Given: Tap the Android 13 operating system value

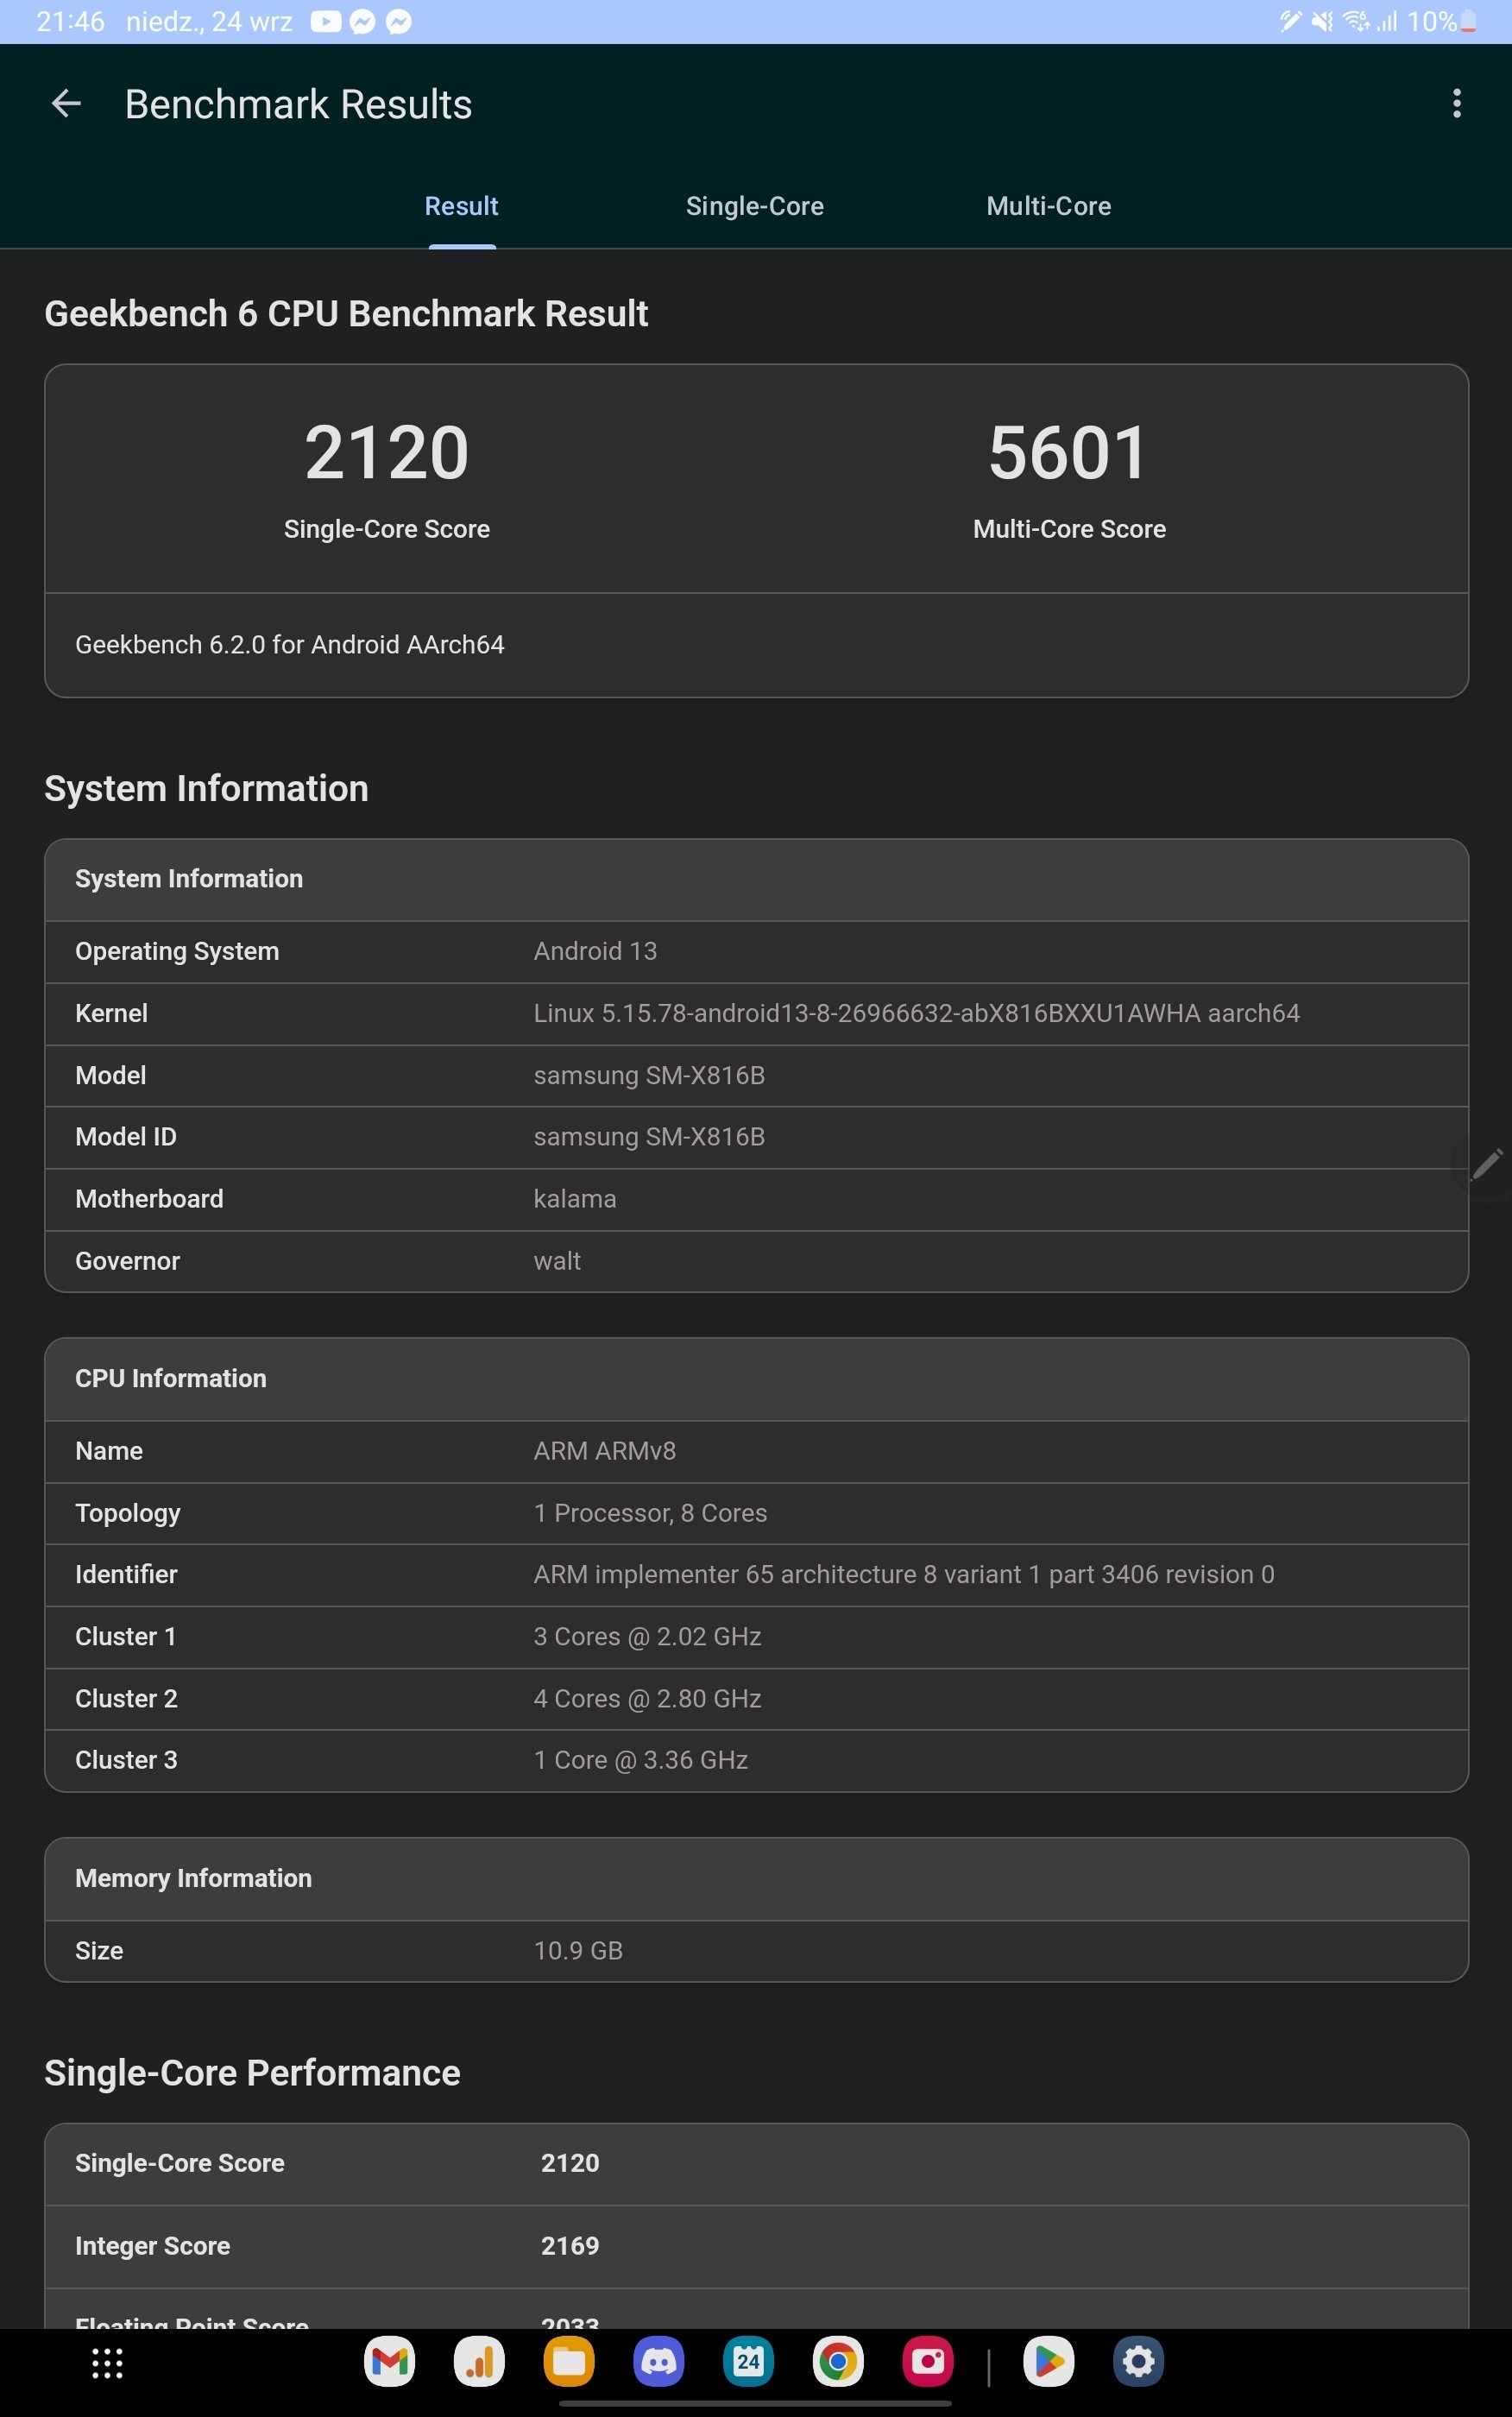Looking at the screenshot, I should click(595, 951).
